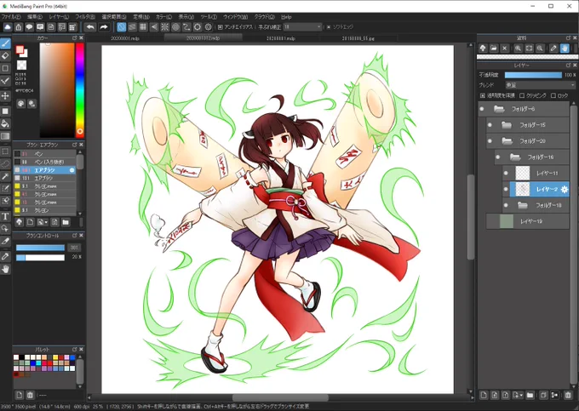579x411 pixels.
Task: Enable the parallel lines snap
Action: (x=132, y=27)
